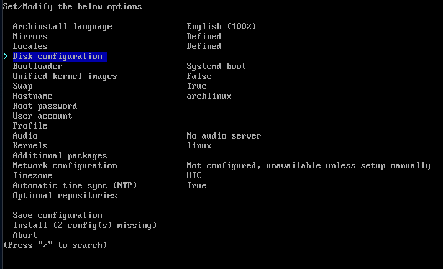Select the Profile menu item
The height and width of the screenshot is (269, 443).
(30, 125)
